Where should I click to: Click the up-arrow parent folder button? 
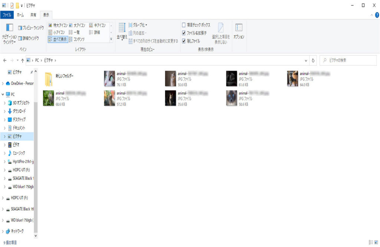click(22, 60)
